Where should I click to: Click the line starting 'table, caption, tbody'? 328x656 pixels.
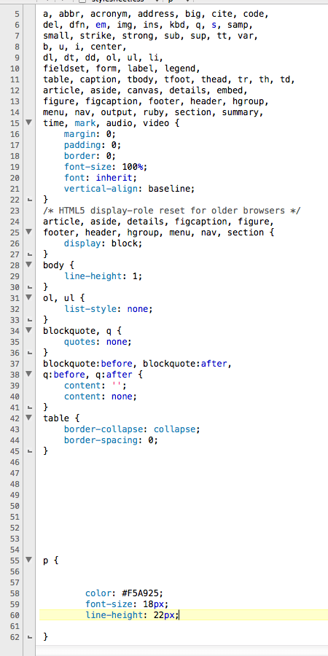point(169,79)
